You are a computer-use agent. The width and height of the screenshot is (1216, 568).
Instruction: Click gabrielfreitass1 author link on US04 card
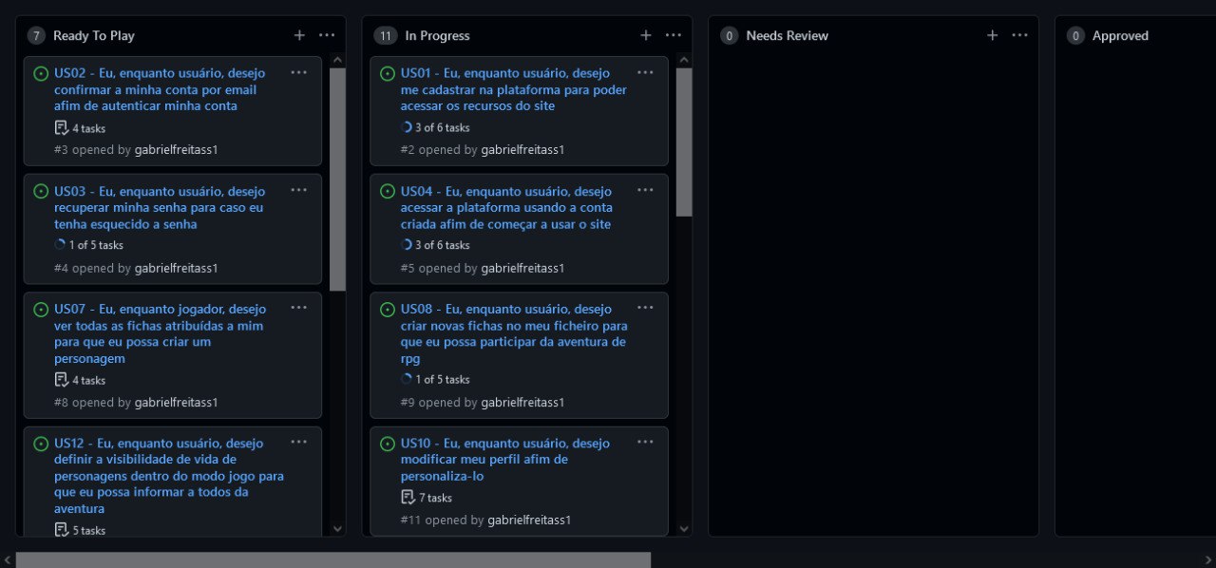(522, 268)
